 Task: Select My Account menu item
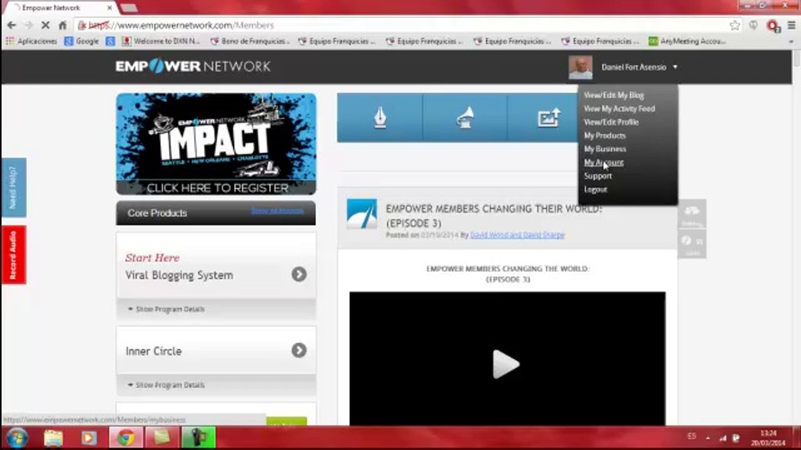point(604,162)
